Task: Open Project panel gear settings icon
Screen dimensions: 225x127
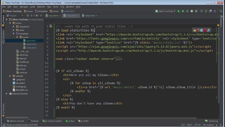Action: click(37, 16)
